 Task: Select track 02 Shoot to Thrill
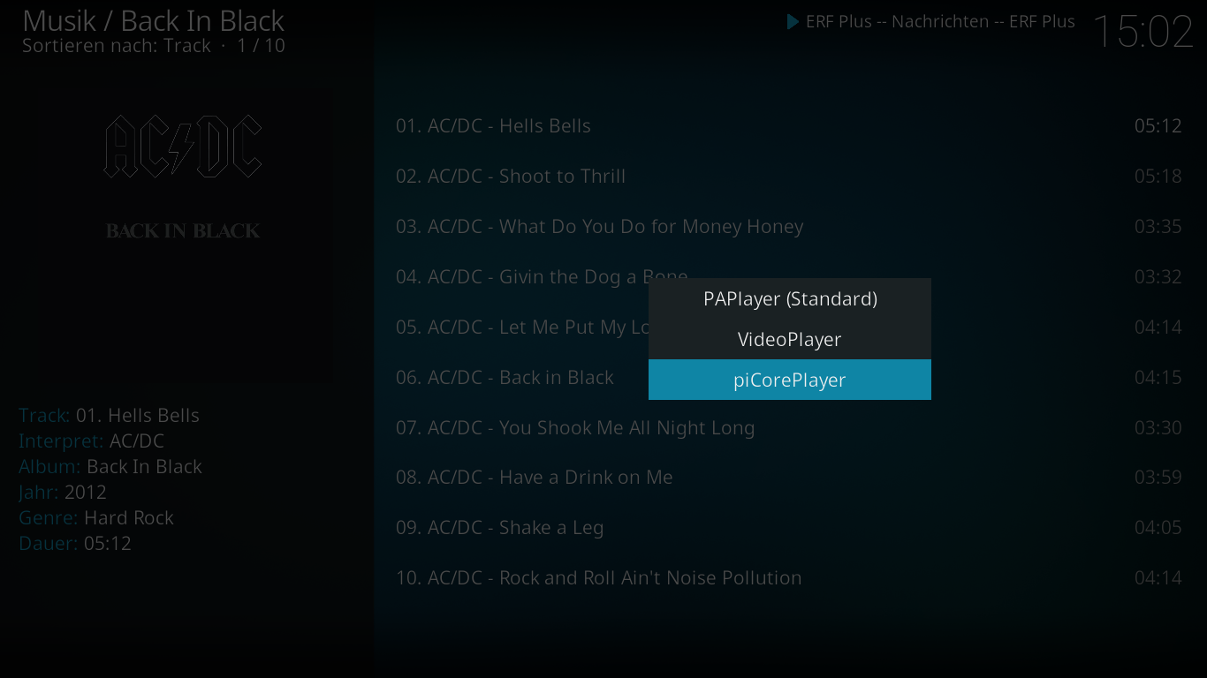click(x=789, y=177)
